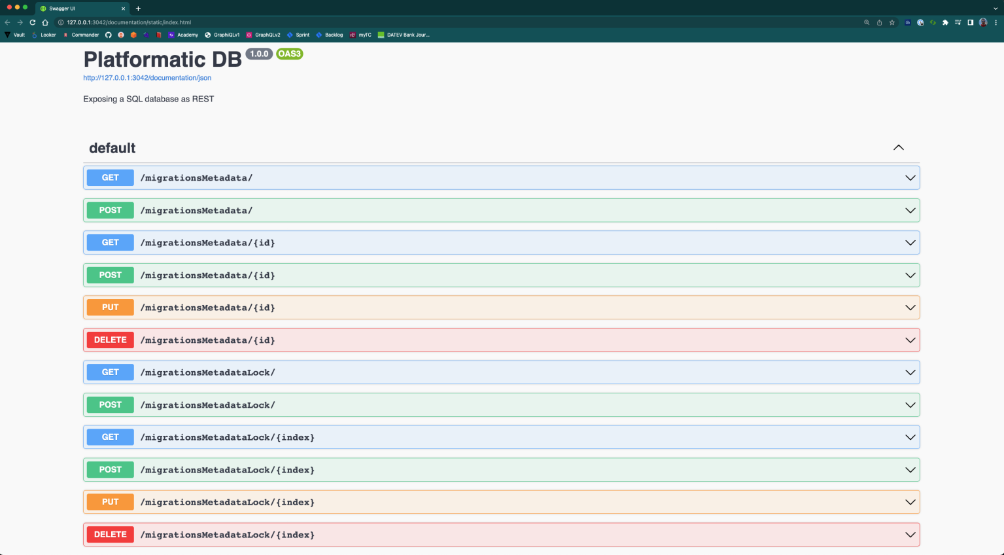Click the home icon in the toolbar

pos(44,22)
